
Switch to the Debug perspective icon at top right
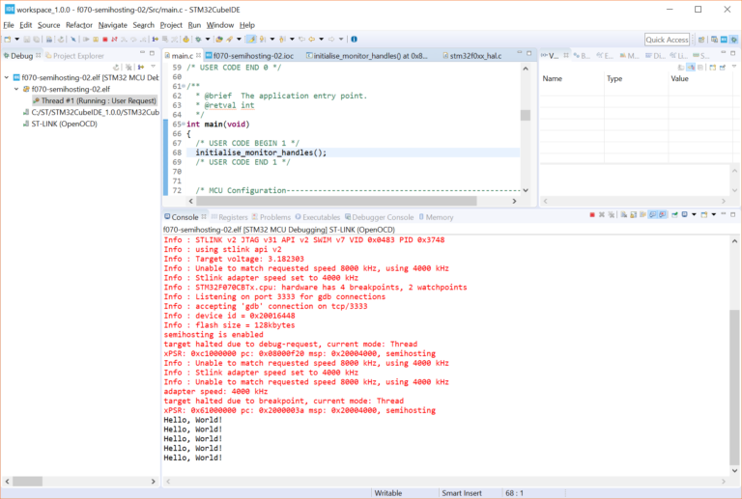pyautogui.click(x=733, y=40)
